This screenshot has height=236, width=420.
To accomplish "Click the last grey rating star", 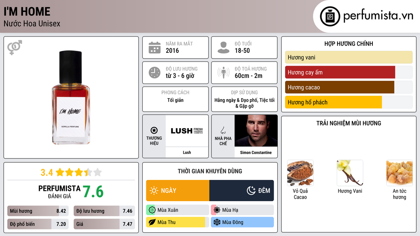I will click(98, 172).
